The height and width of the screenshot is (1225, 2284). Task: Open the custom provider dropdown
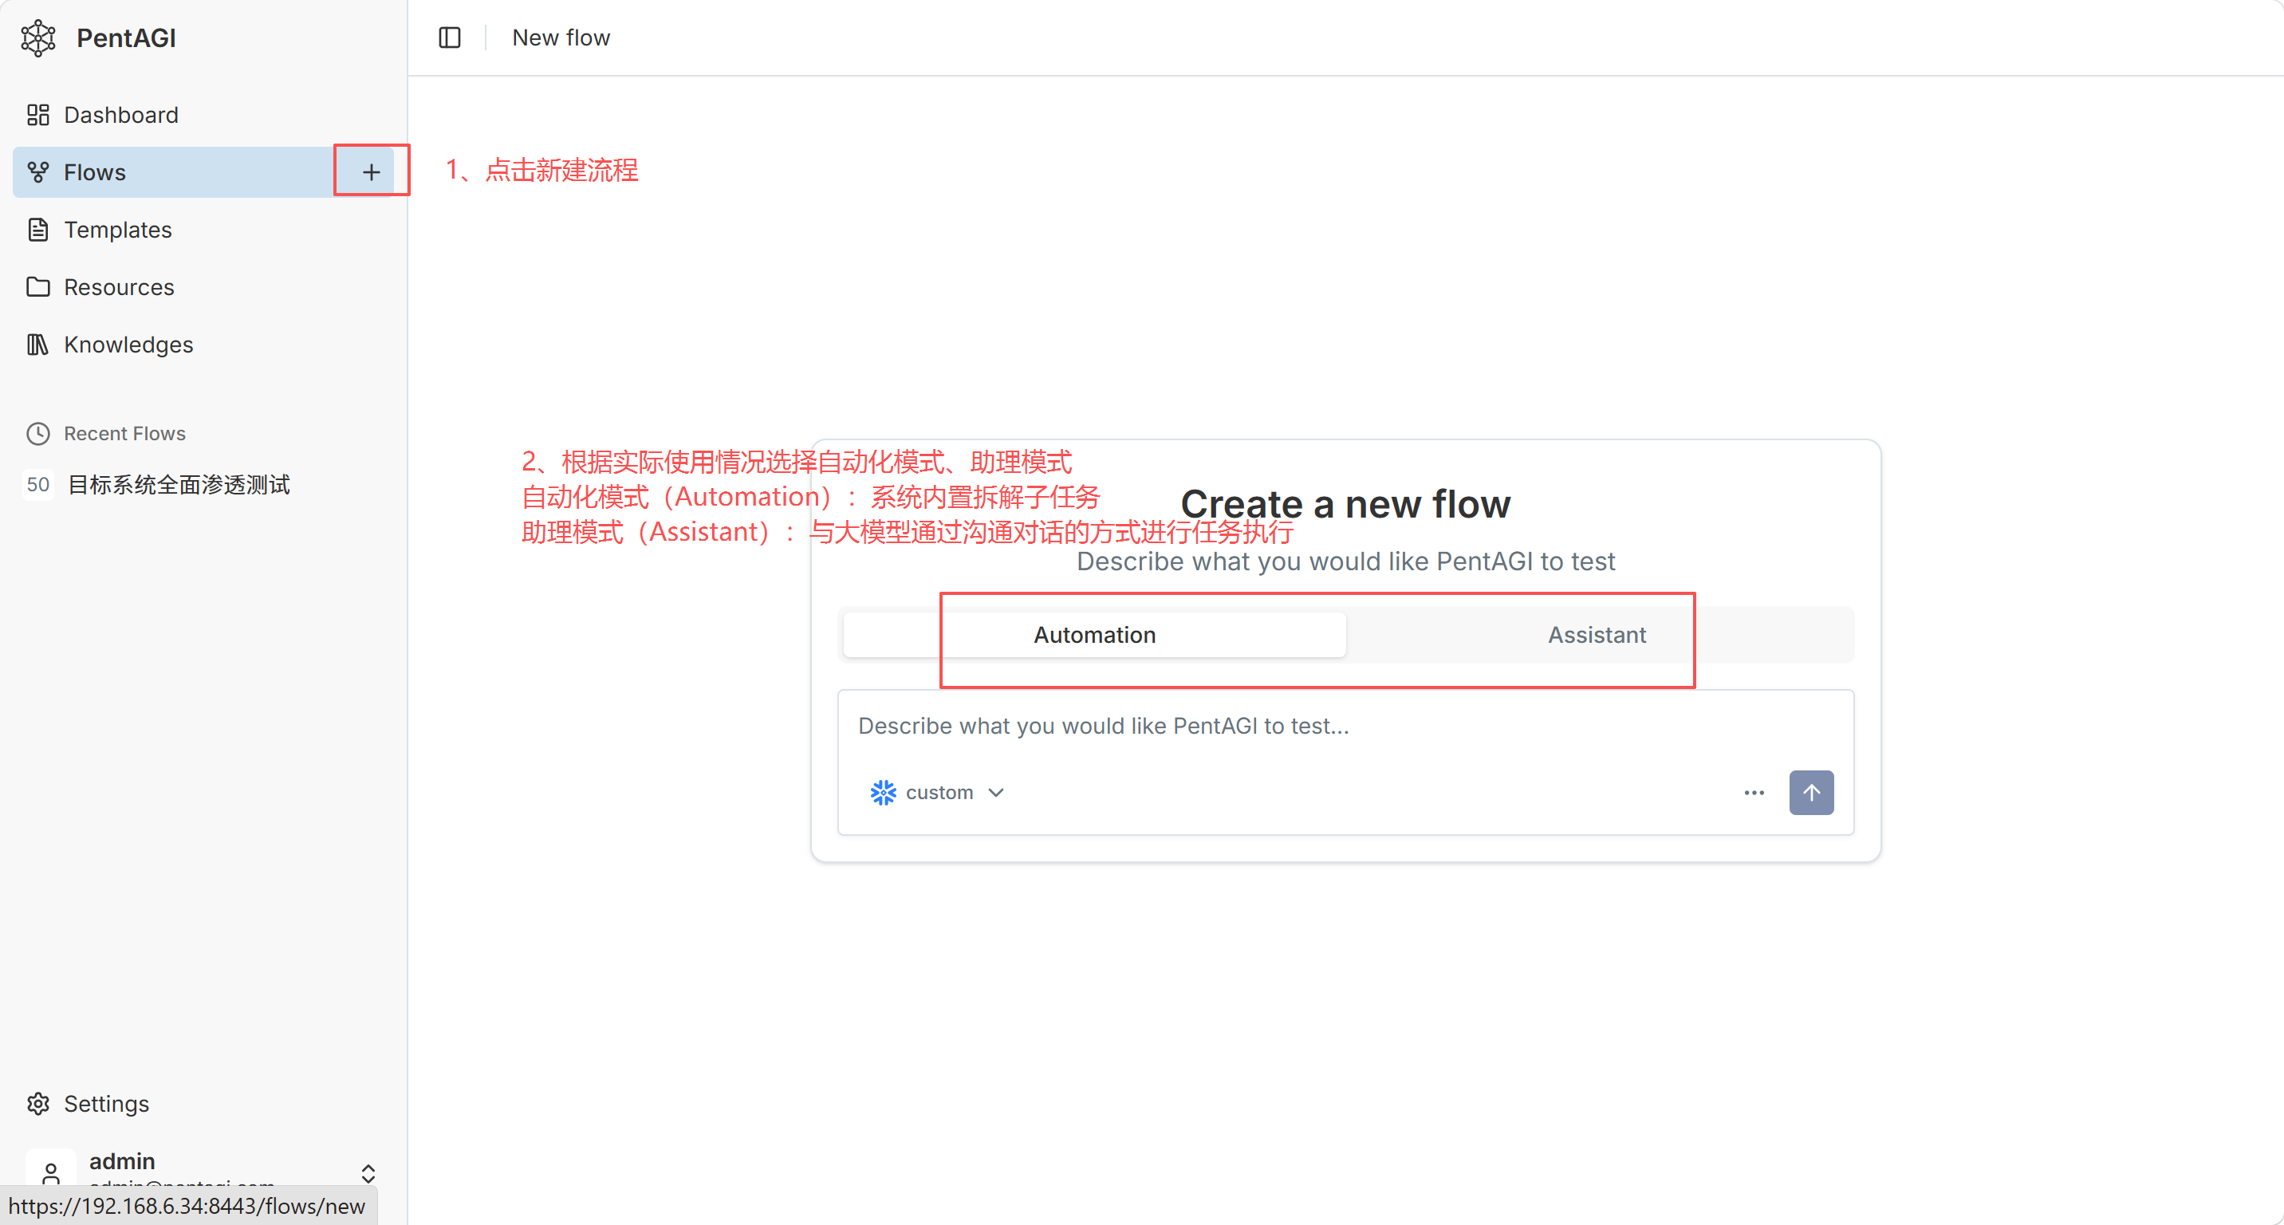click(x=939, y=793)
